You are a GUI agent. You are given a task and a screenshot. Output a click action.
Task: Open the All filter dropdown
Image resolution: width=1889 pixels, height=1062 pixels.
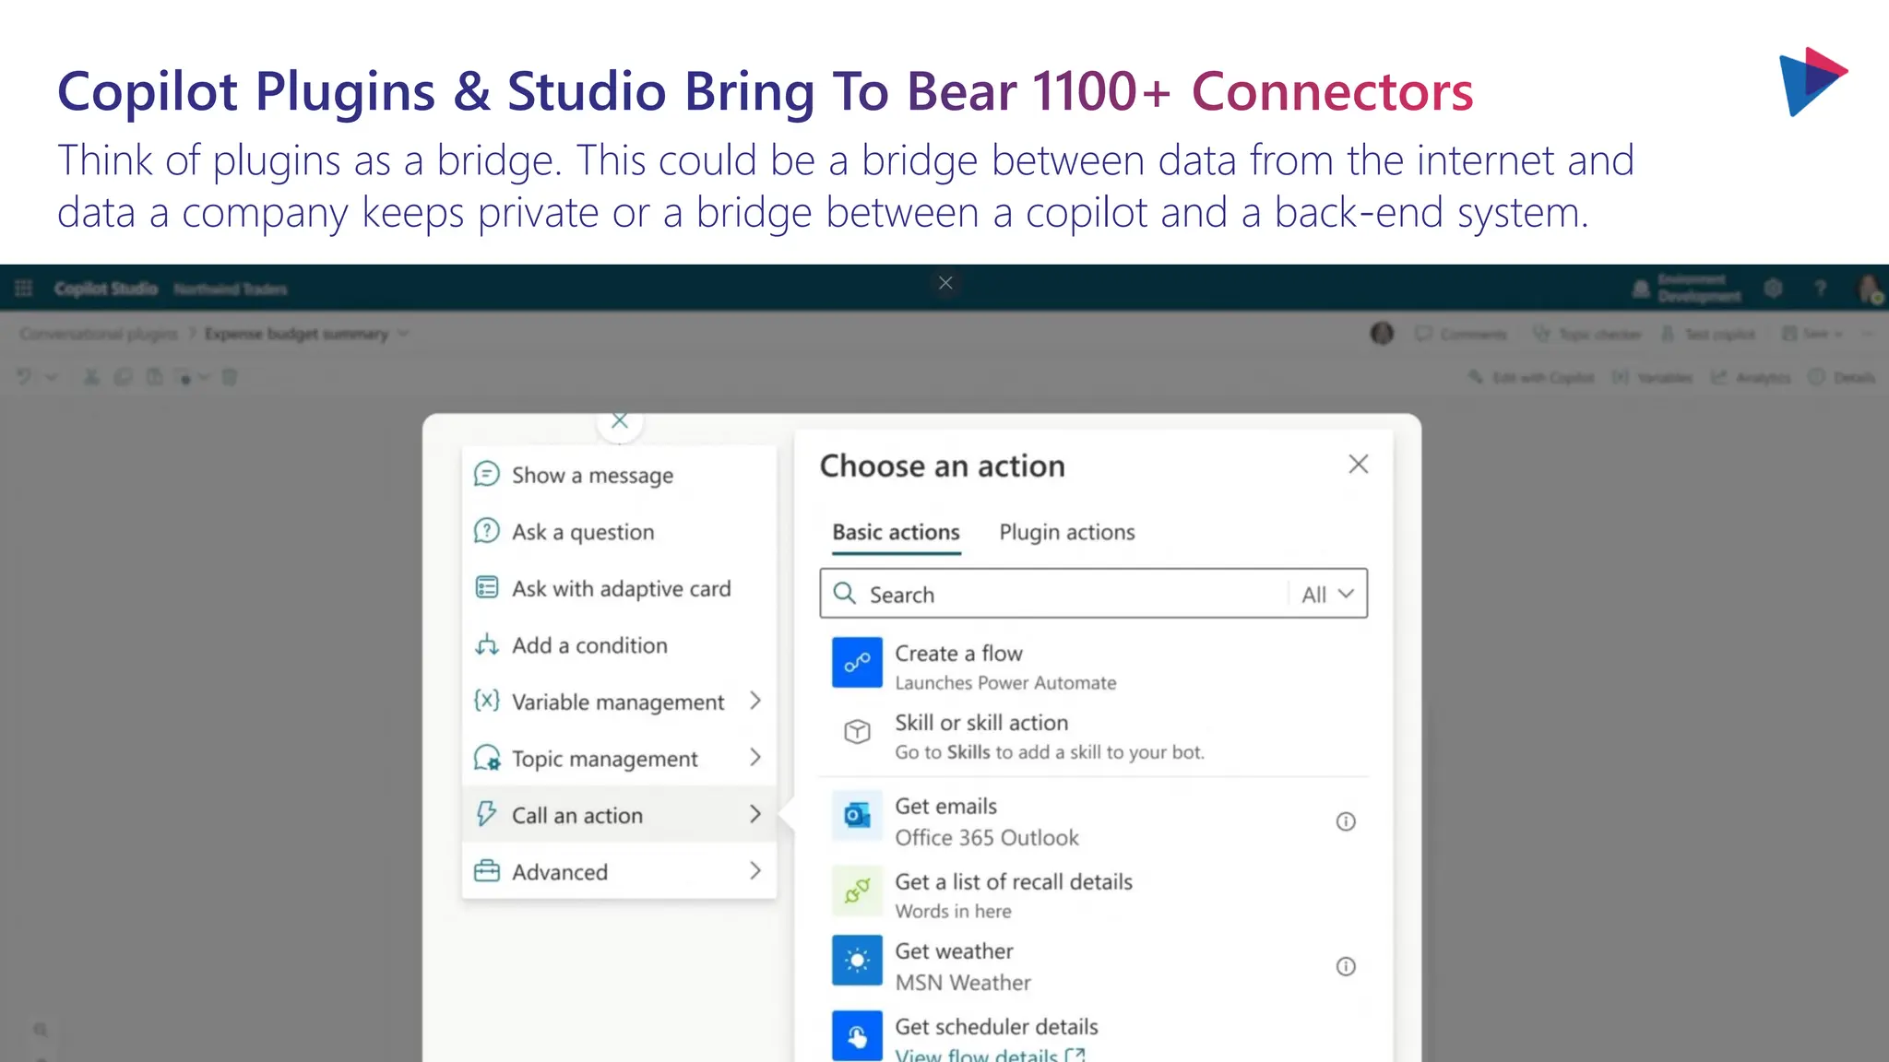tap(1328, 594)
